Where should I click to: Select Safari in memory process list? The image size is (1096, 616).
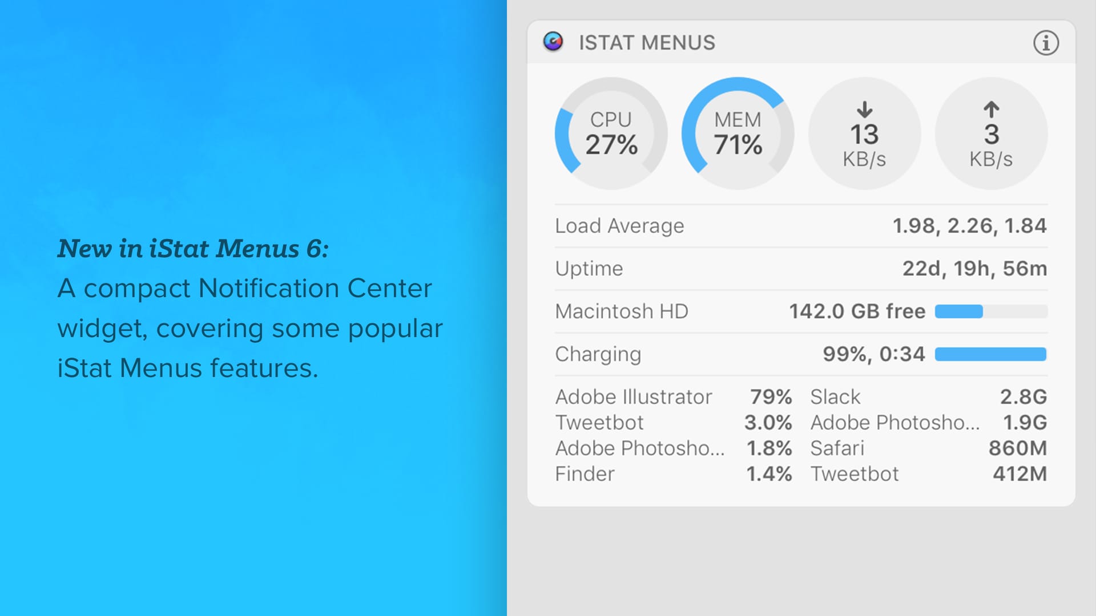(x=837, y=448)
